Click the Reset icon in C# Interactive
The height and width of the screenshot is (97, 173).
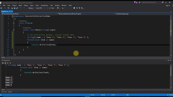(x=3, y=63)
